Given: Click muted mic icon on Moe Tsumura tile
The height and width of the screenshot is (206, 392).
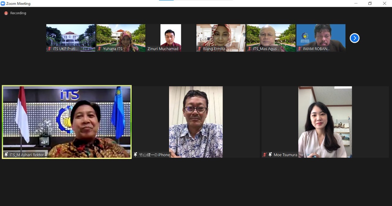Looking at the screenshot, I should [265, 155].
